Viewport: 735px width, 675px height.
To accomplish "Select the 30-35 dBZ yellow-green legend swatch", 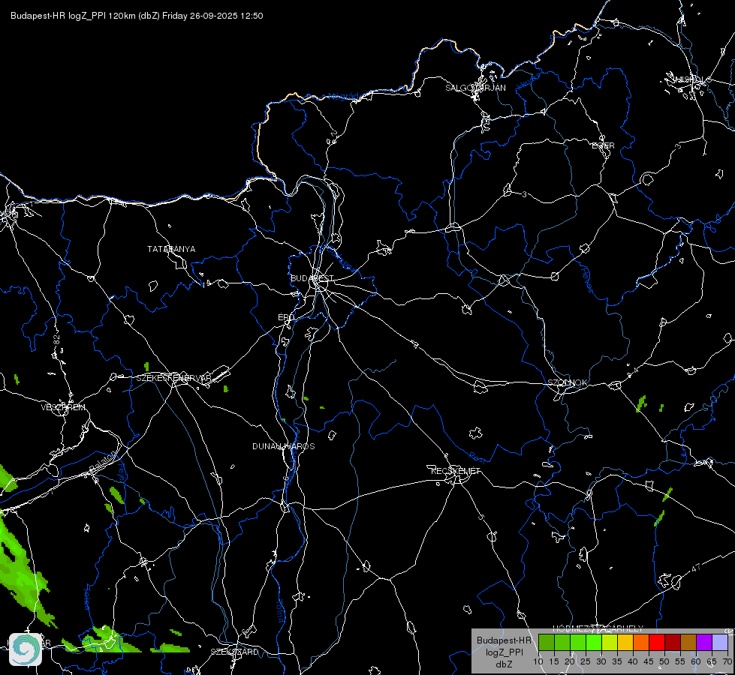I will [610, 642].
